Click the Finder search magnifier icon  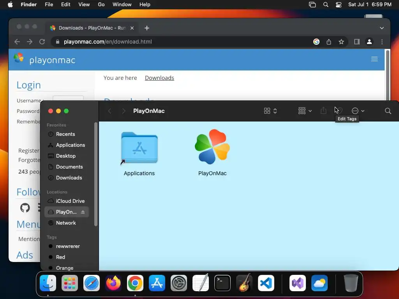click(x=388, y=111)
